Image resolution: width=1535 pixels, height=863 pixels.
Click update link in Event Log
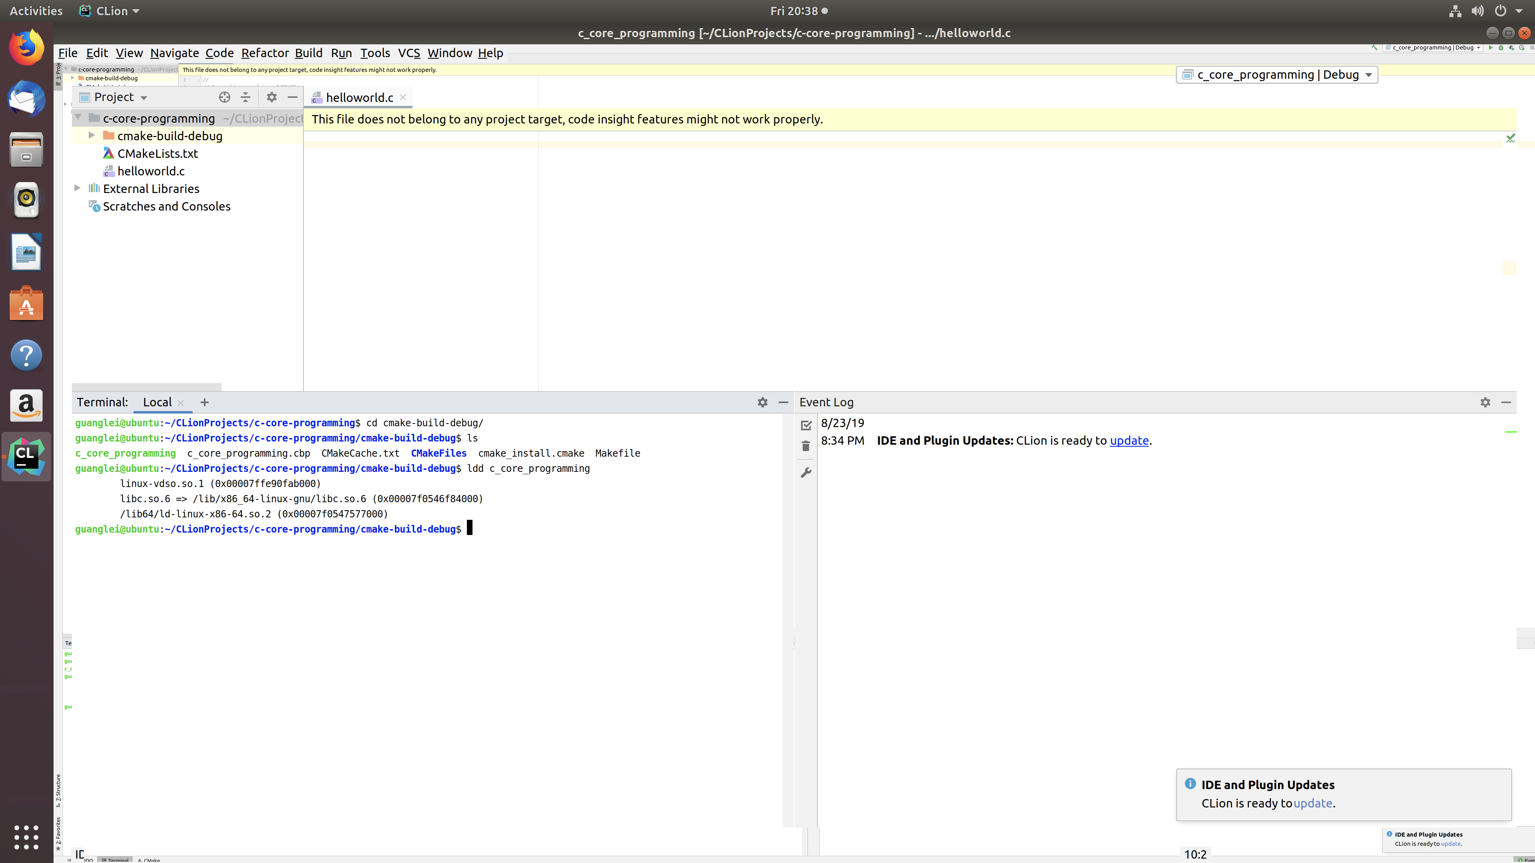[1128, 441]
